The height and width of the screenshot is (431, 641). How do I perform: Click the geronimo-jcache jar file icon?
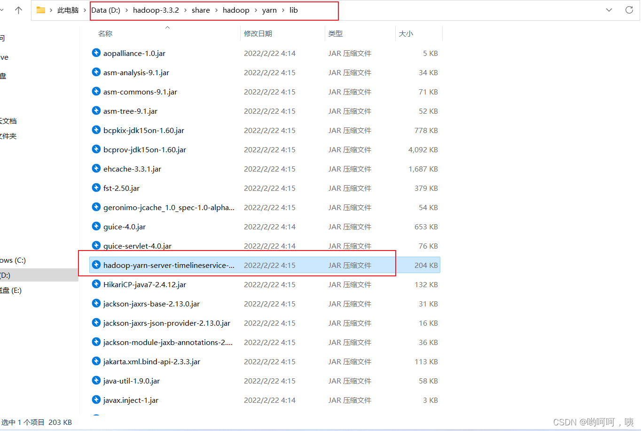(x=96, y=207)
